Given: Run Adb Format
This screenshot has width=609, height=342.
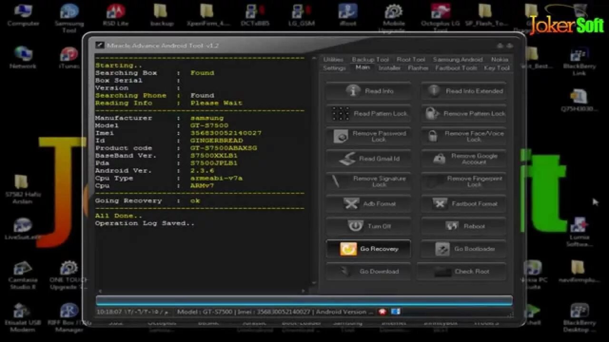Looking at the screenshot, I should 368,204.
